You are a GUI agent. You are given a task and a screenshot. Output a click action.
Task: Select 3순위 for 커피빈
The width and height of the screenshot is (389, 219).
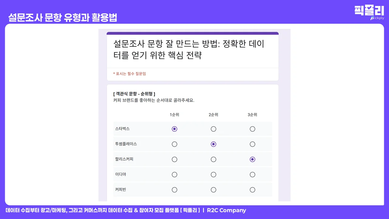(252, 189)
